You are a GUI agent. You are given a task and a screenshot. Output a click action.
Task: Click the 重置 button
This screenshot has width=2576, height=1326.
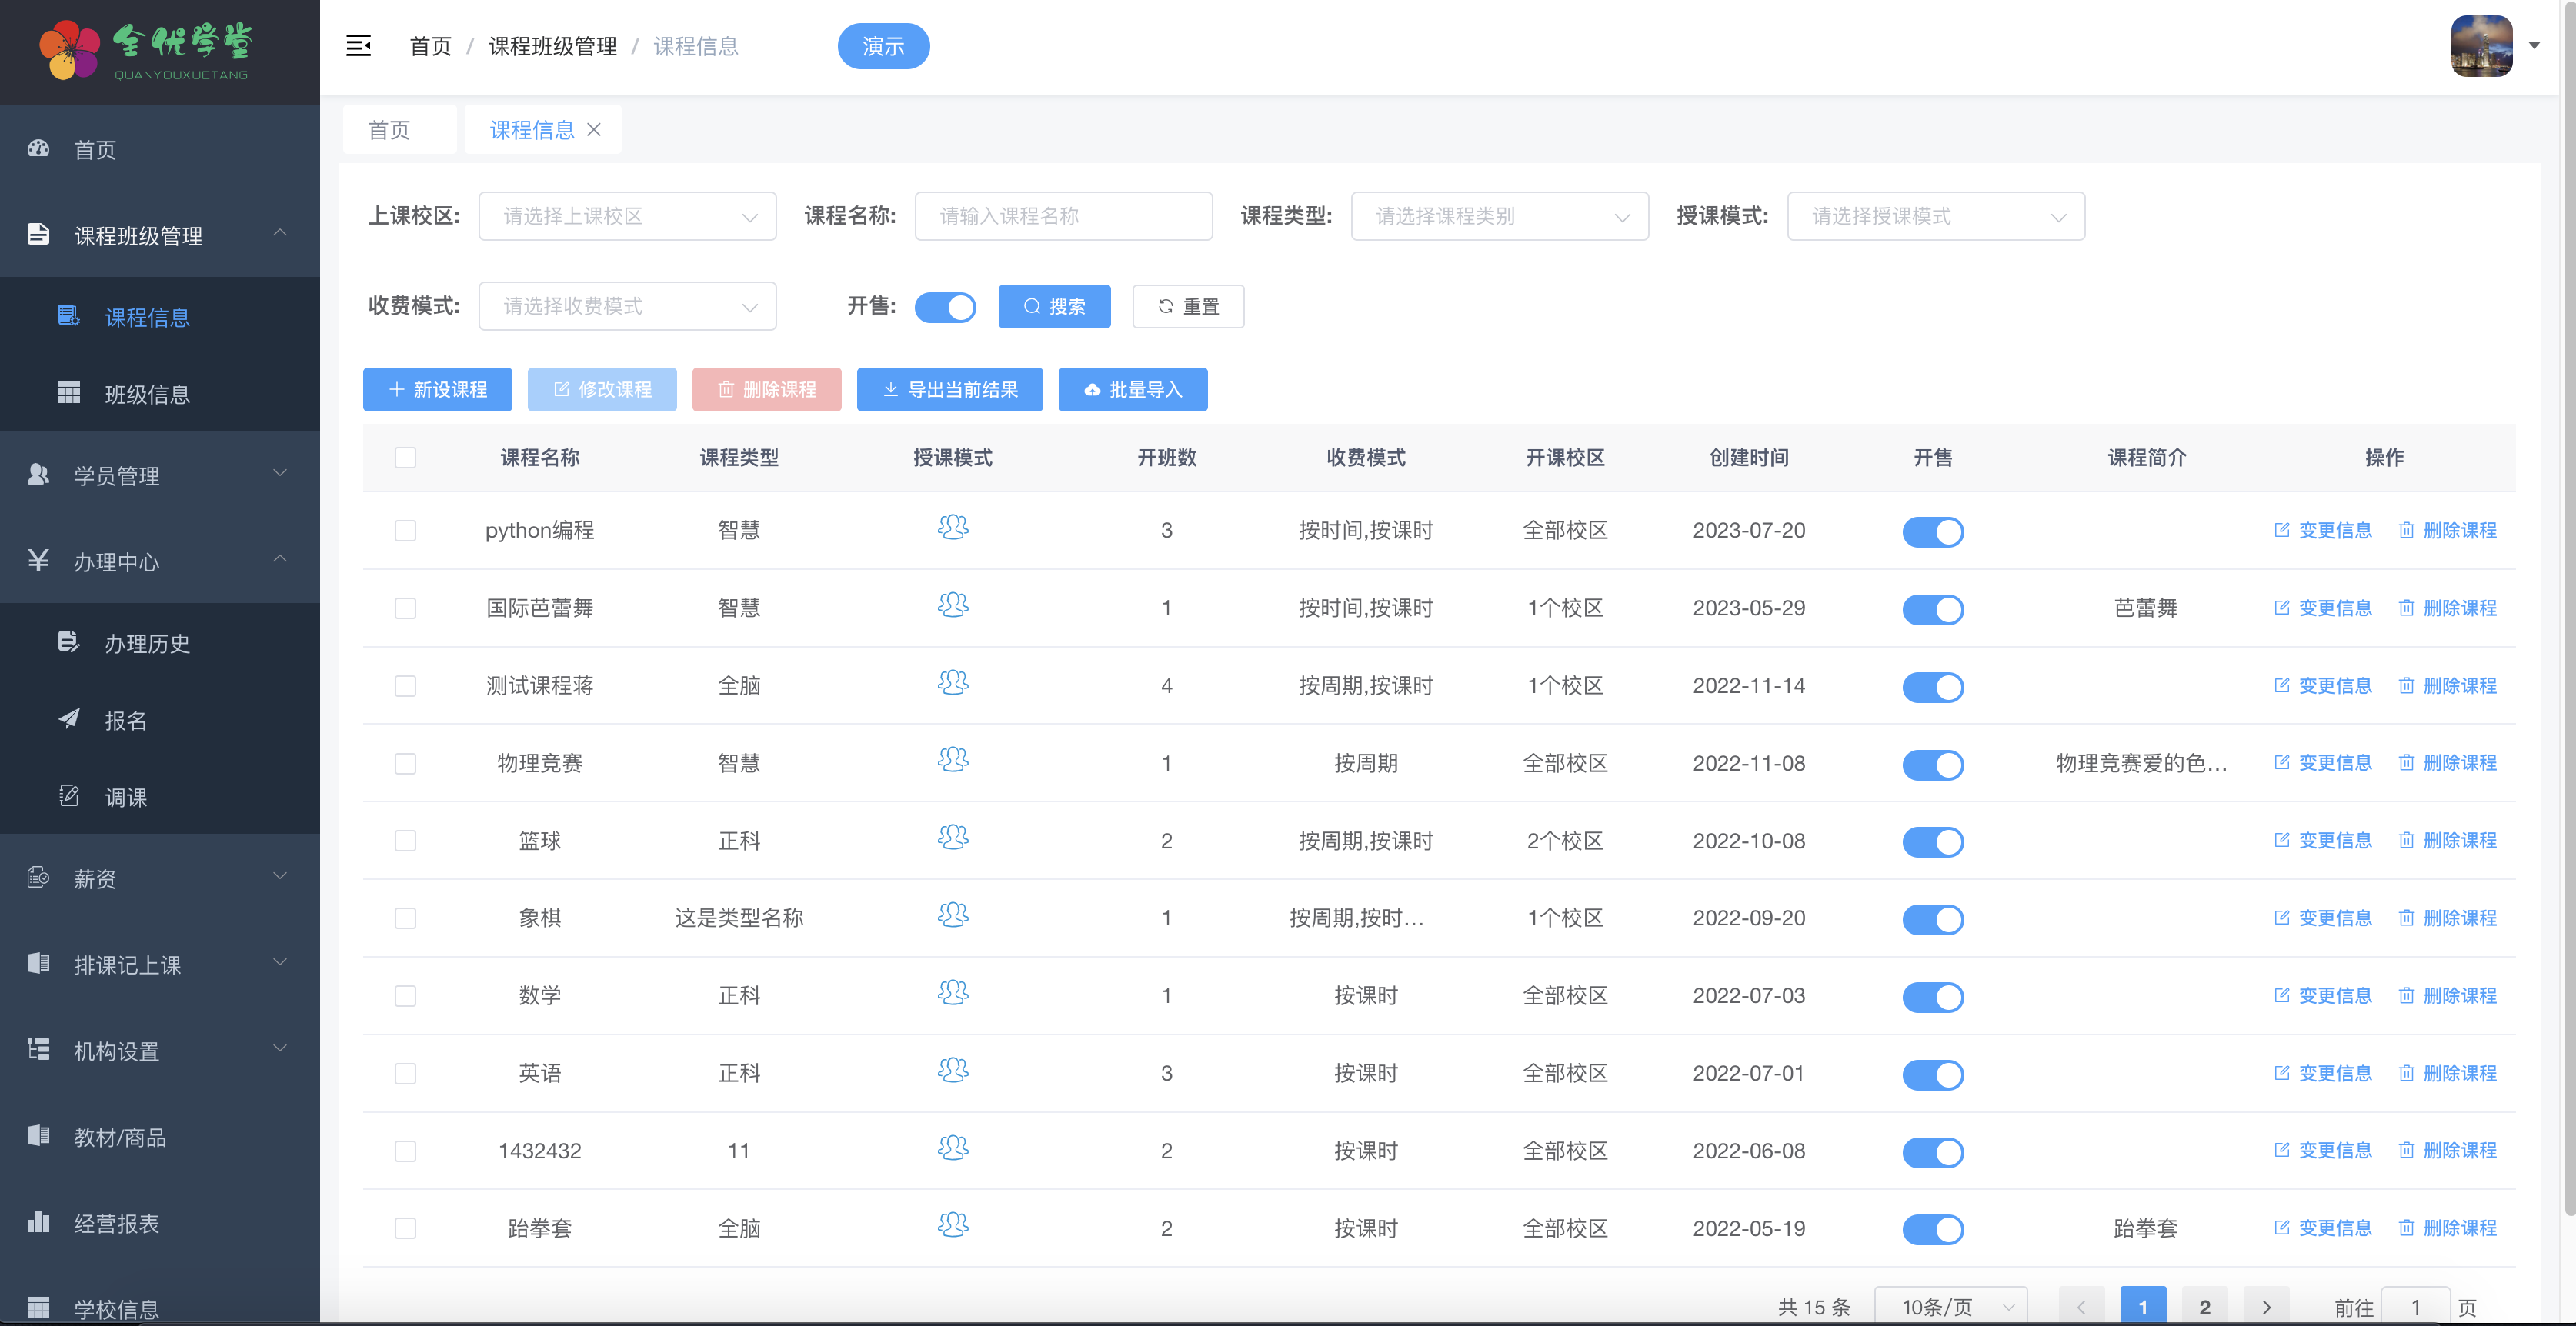click(1188, 306)
